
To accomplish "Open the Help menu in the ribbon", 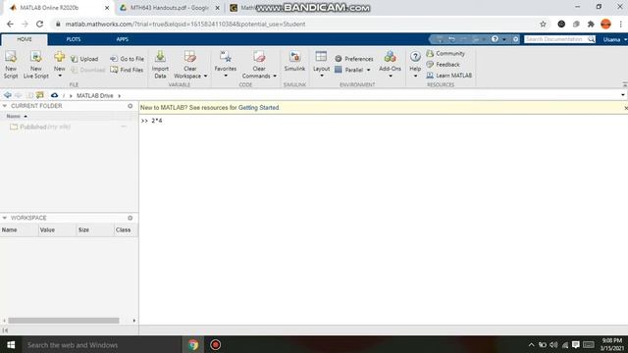I will pos(415,65).
